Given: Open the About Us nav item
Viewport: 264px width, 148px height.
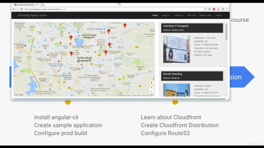Looking at the screenshot, I should [x=166, y=16].
